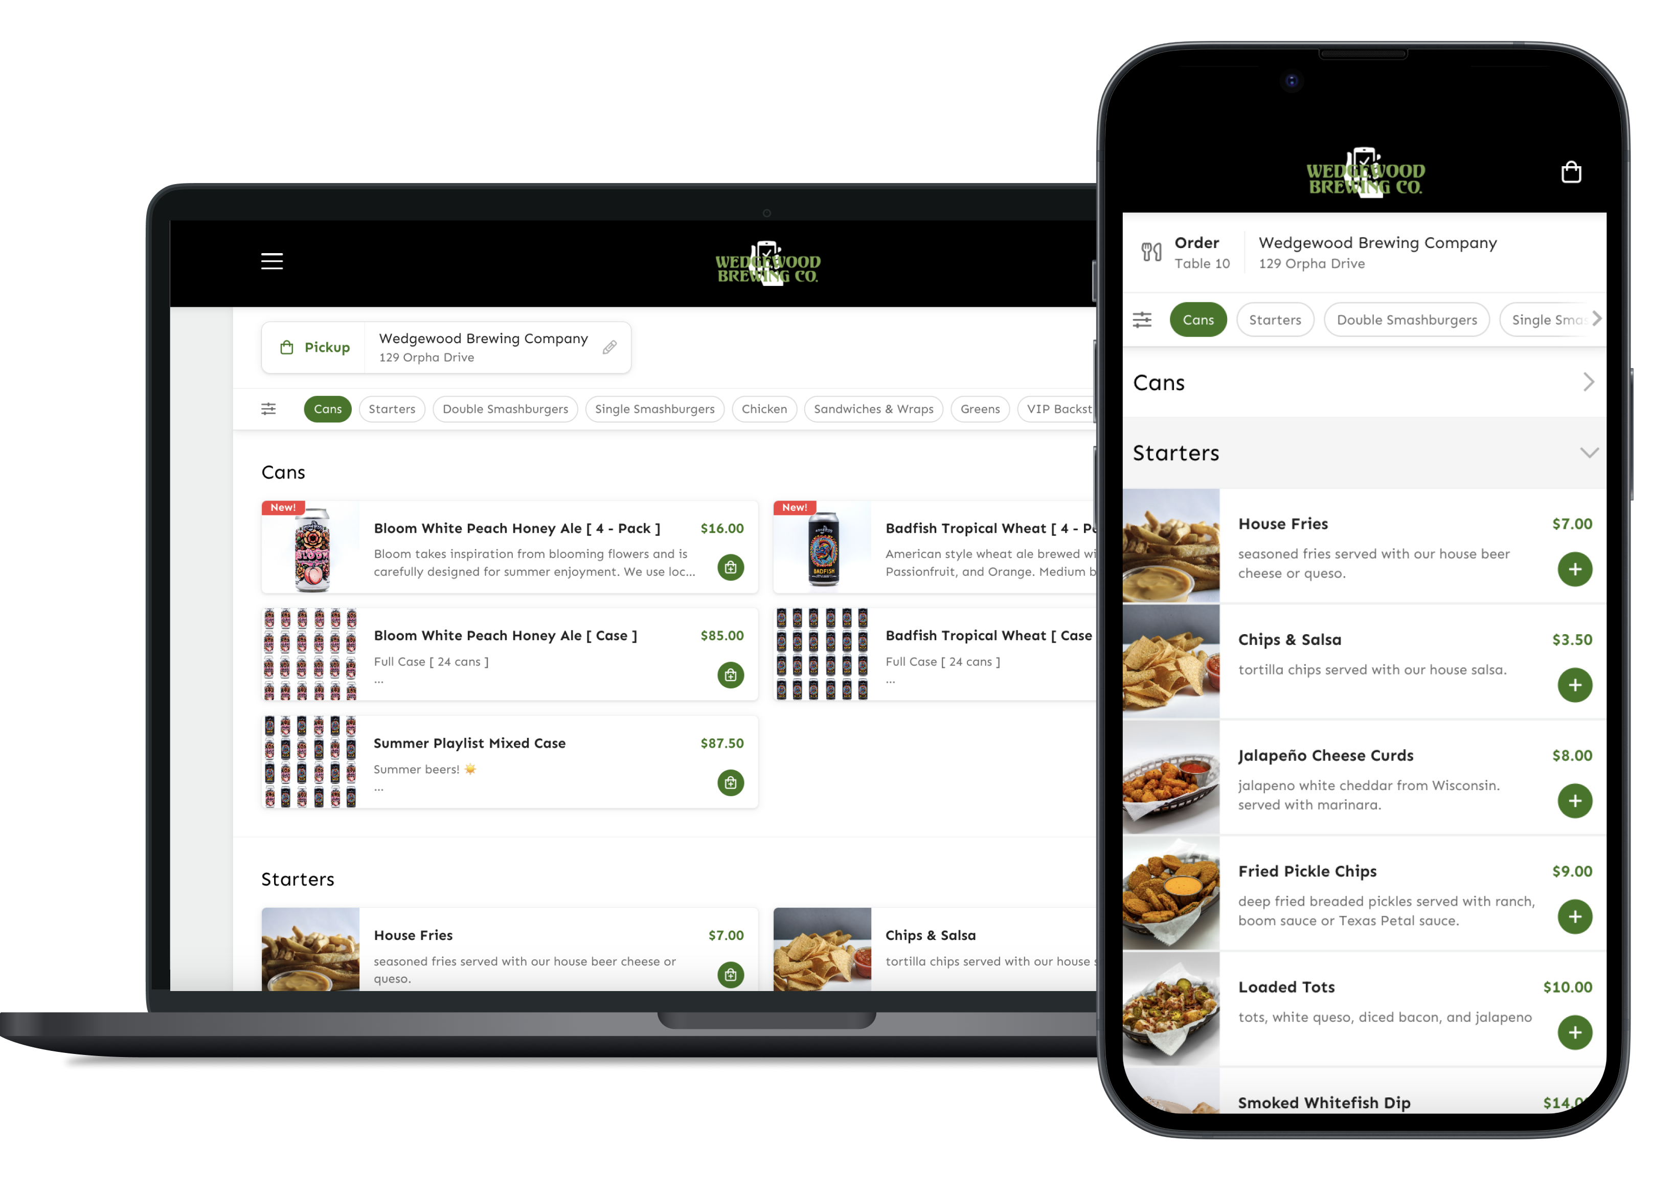Click the Double Smashburgers menu item
Screen dimensions: 1675x1191
click(504, 409)
